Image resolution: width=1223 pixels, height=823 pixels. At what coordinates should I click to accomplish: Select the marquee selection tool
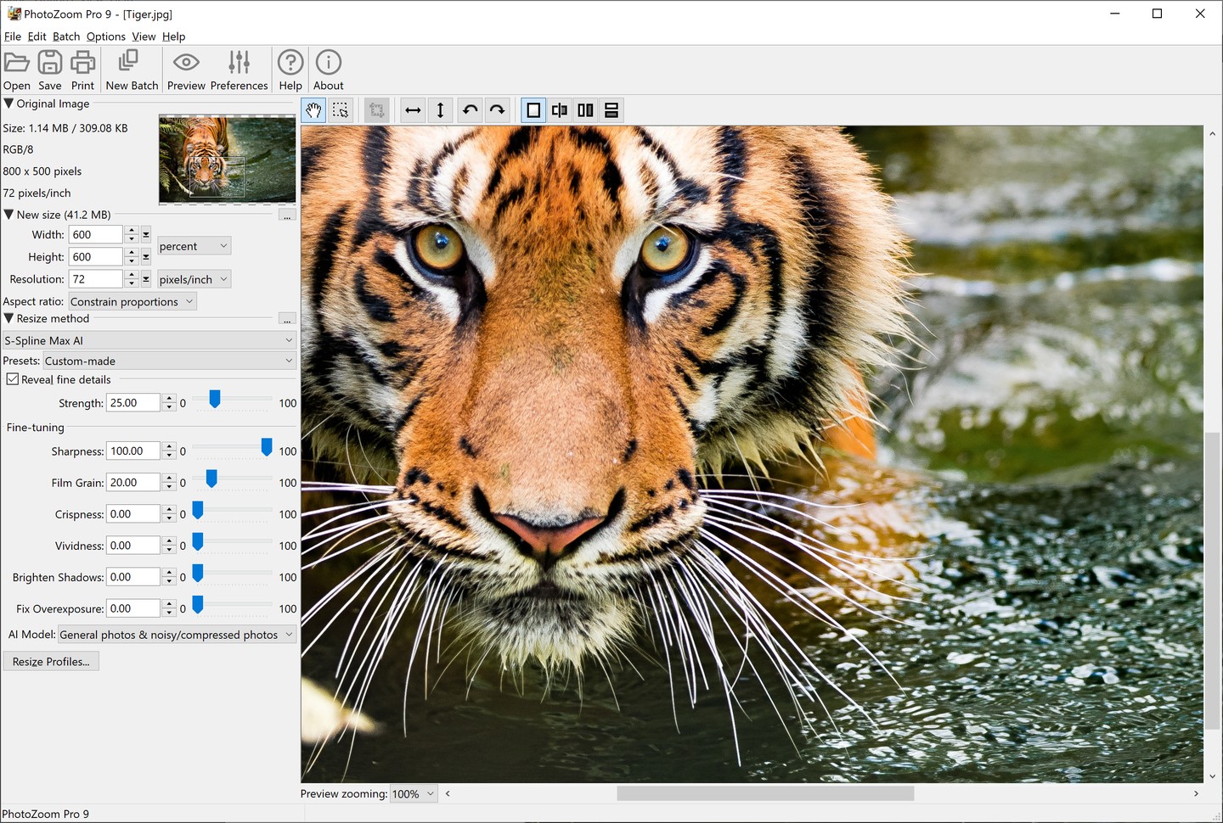click(x=341, y=110)
